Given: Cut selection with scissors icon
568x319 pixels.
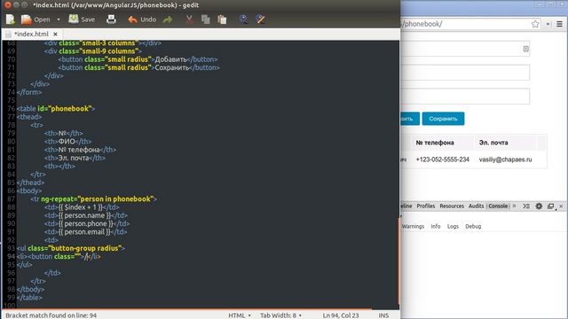Looking at the screenshot, I should point(189,19).
